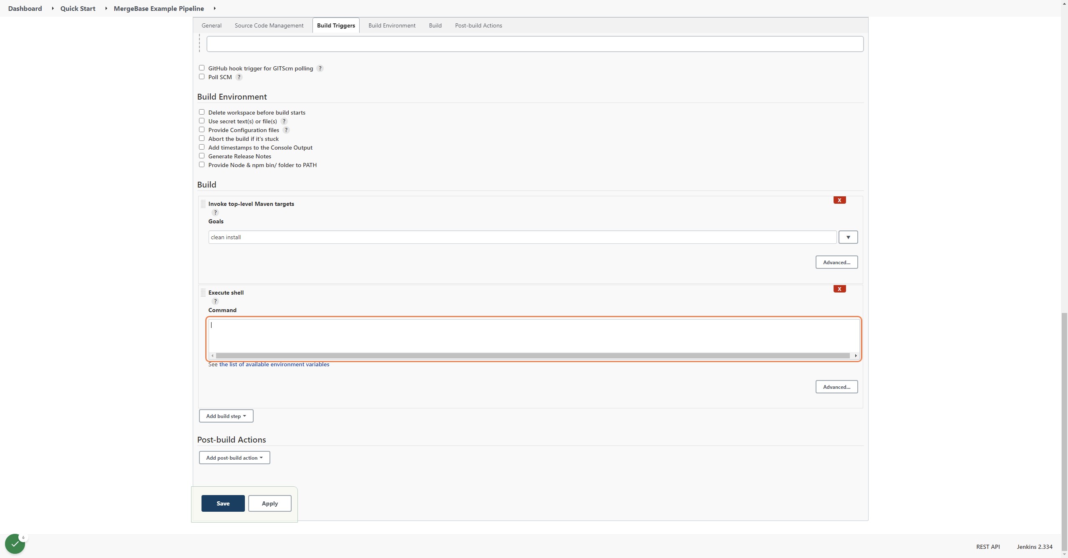The height and width of the screenshot is (558, 1068).
Task: Open the Post-build Actions tab
Action: [479, 25]
